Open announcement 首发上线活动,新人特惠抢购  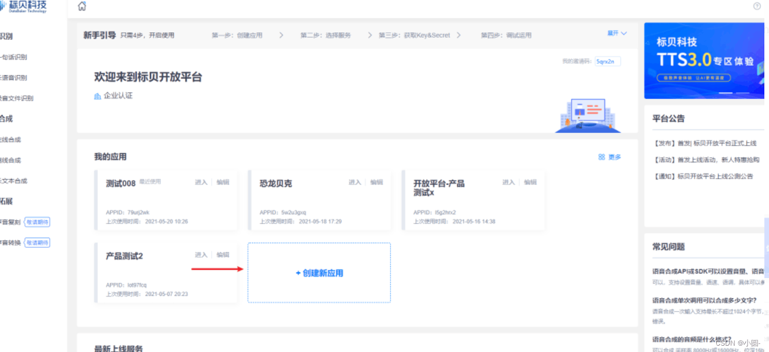(706, 160)
